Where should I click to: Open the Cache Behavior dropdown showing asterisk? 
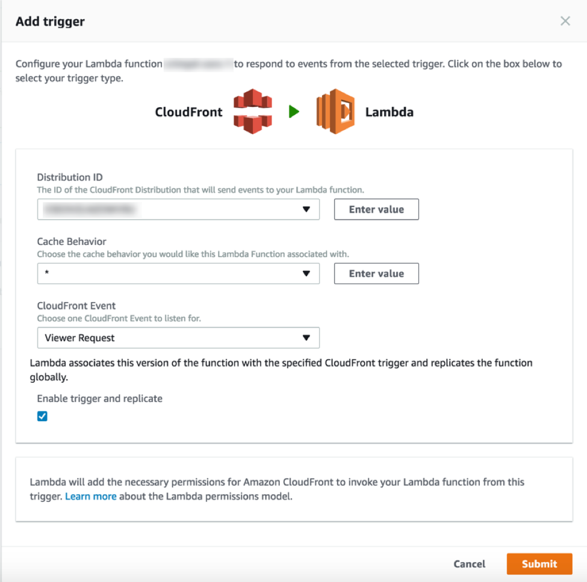[x=178, y=273]
